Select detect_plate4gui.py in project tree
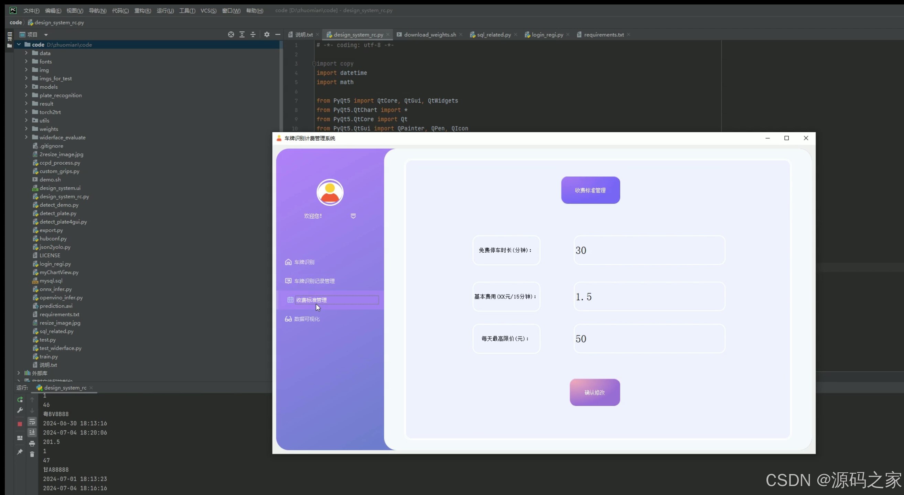The height and width of the screenshot is (495, 904). 63,222
